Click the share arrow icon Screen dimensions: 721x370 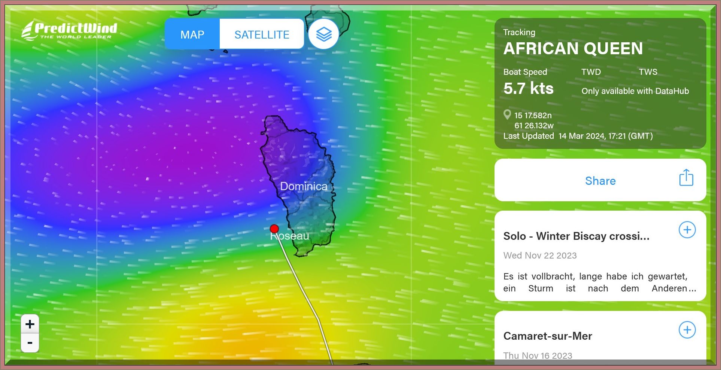[x=686, y=178]
